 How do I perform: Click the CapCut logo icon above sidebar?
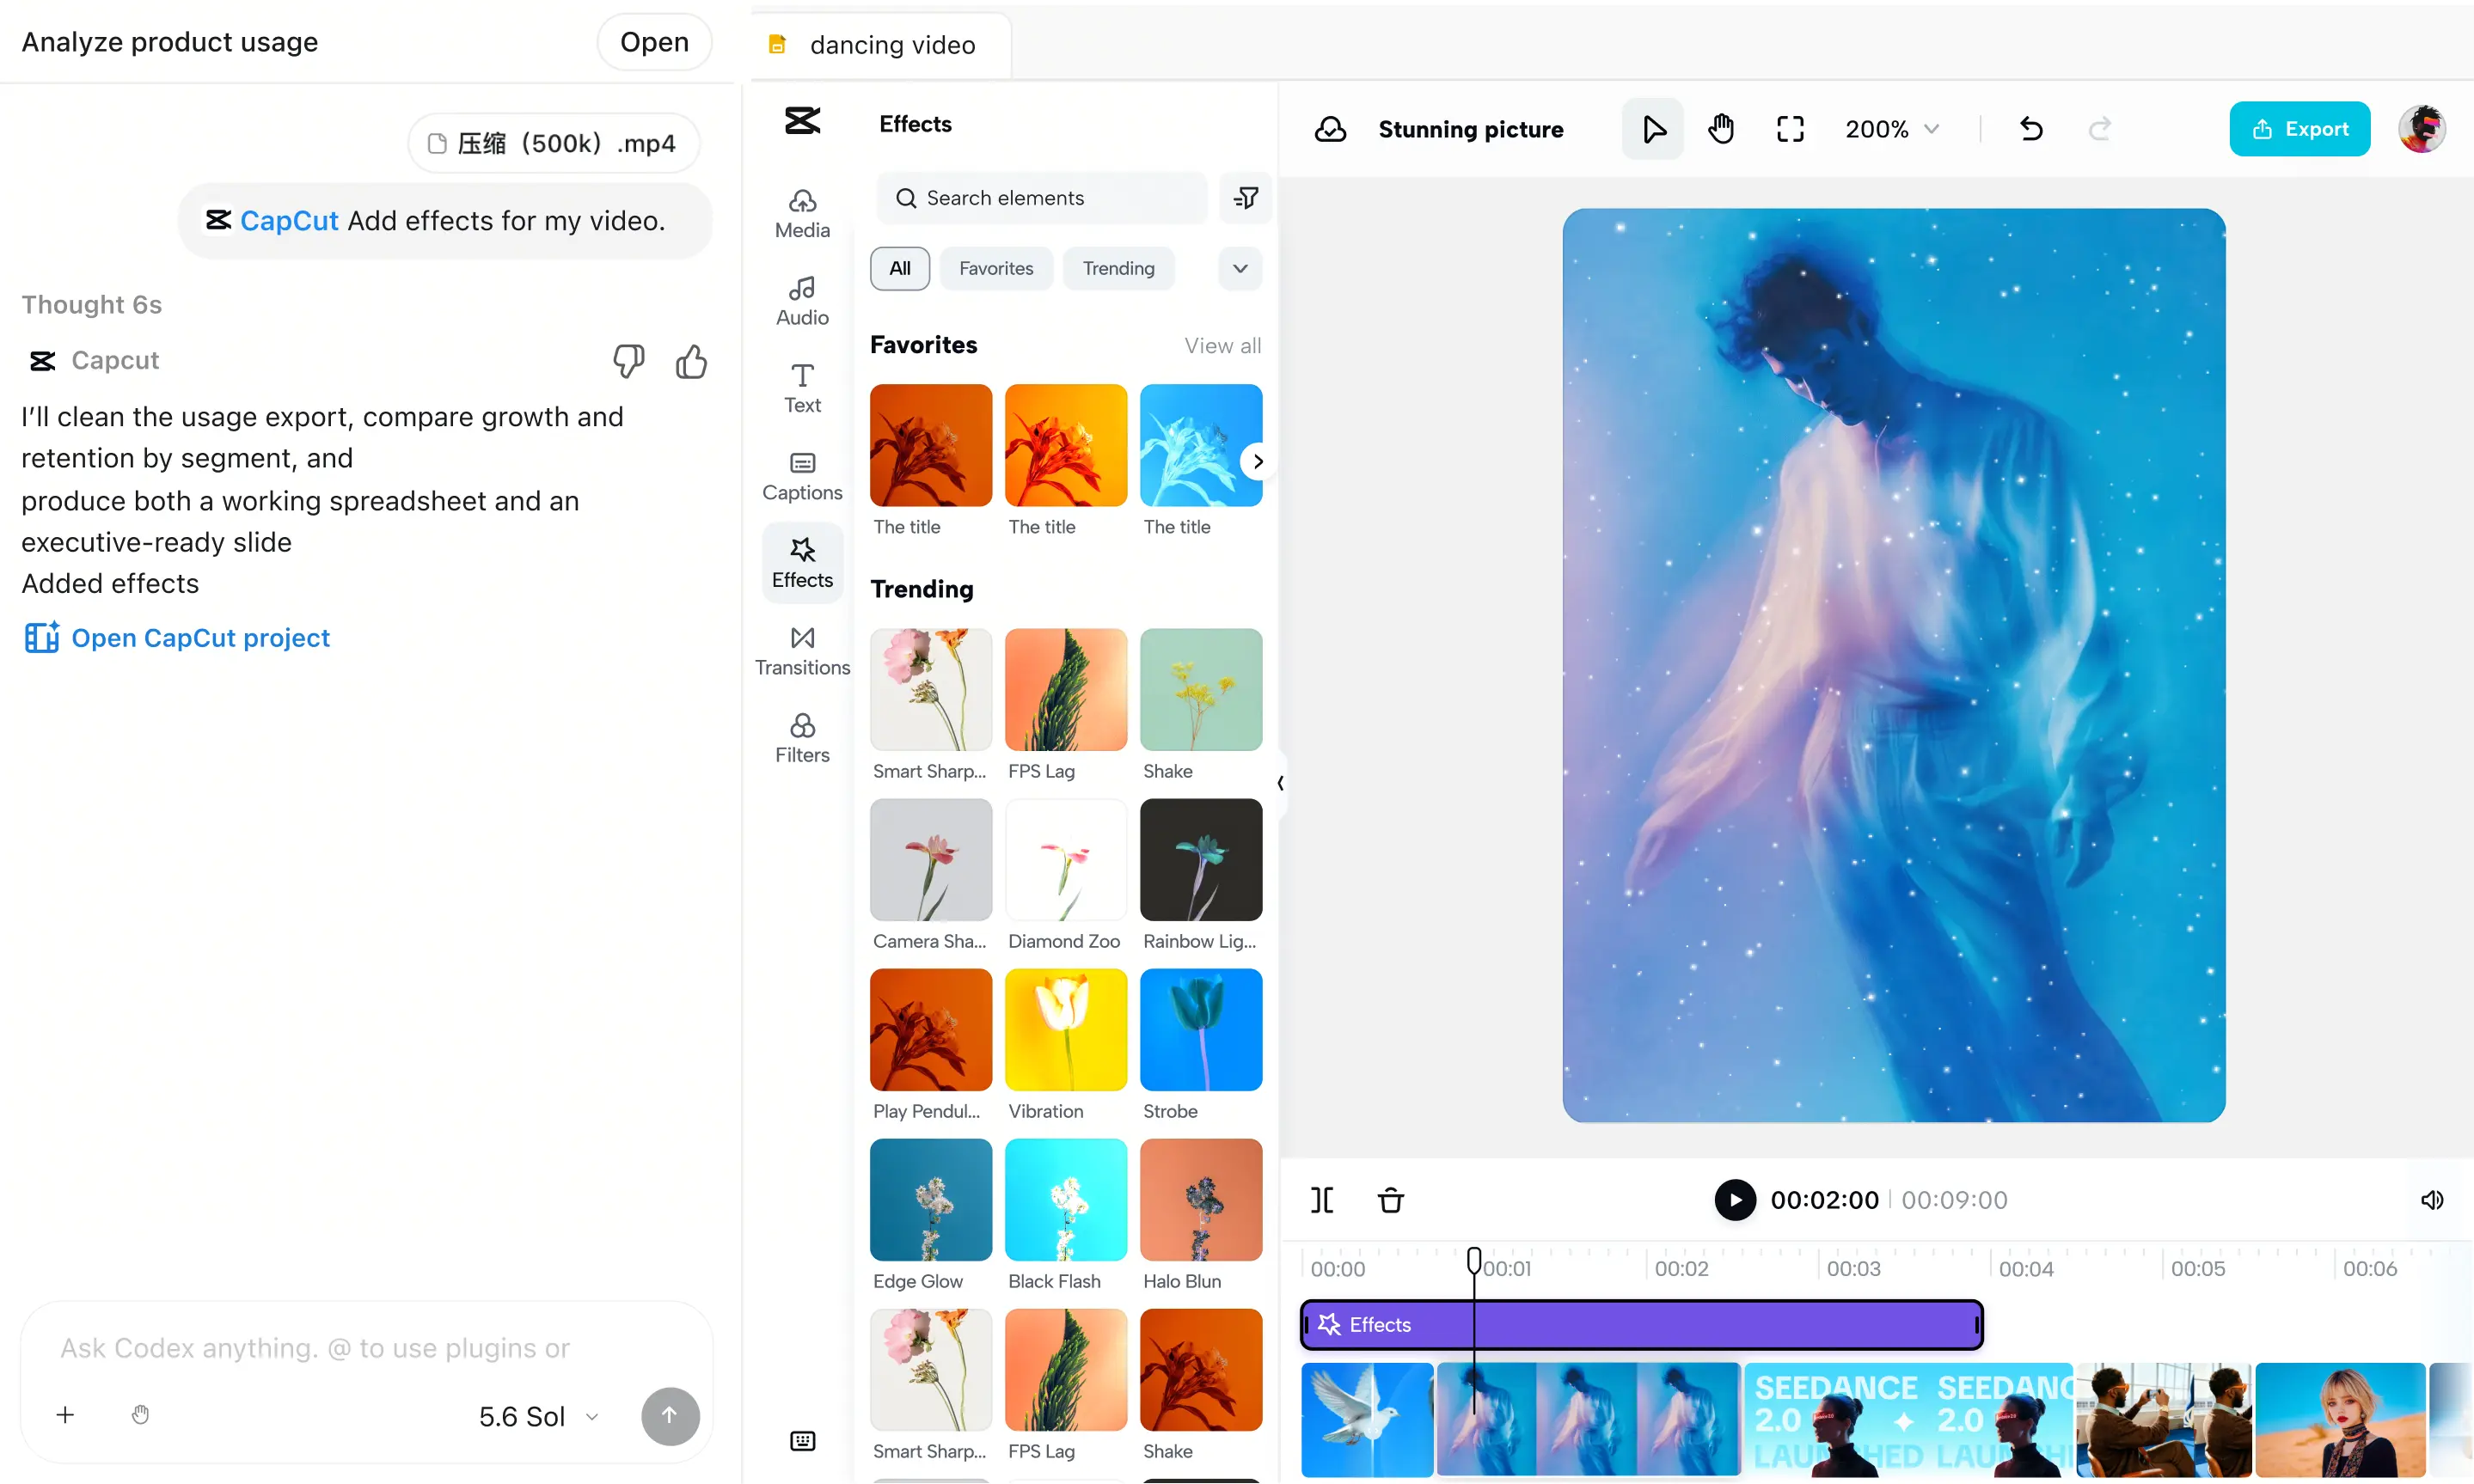click(x=802, y=121)
